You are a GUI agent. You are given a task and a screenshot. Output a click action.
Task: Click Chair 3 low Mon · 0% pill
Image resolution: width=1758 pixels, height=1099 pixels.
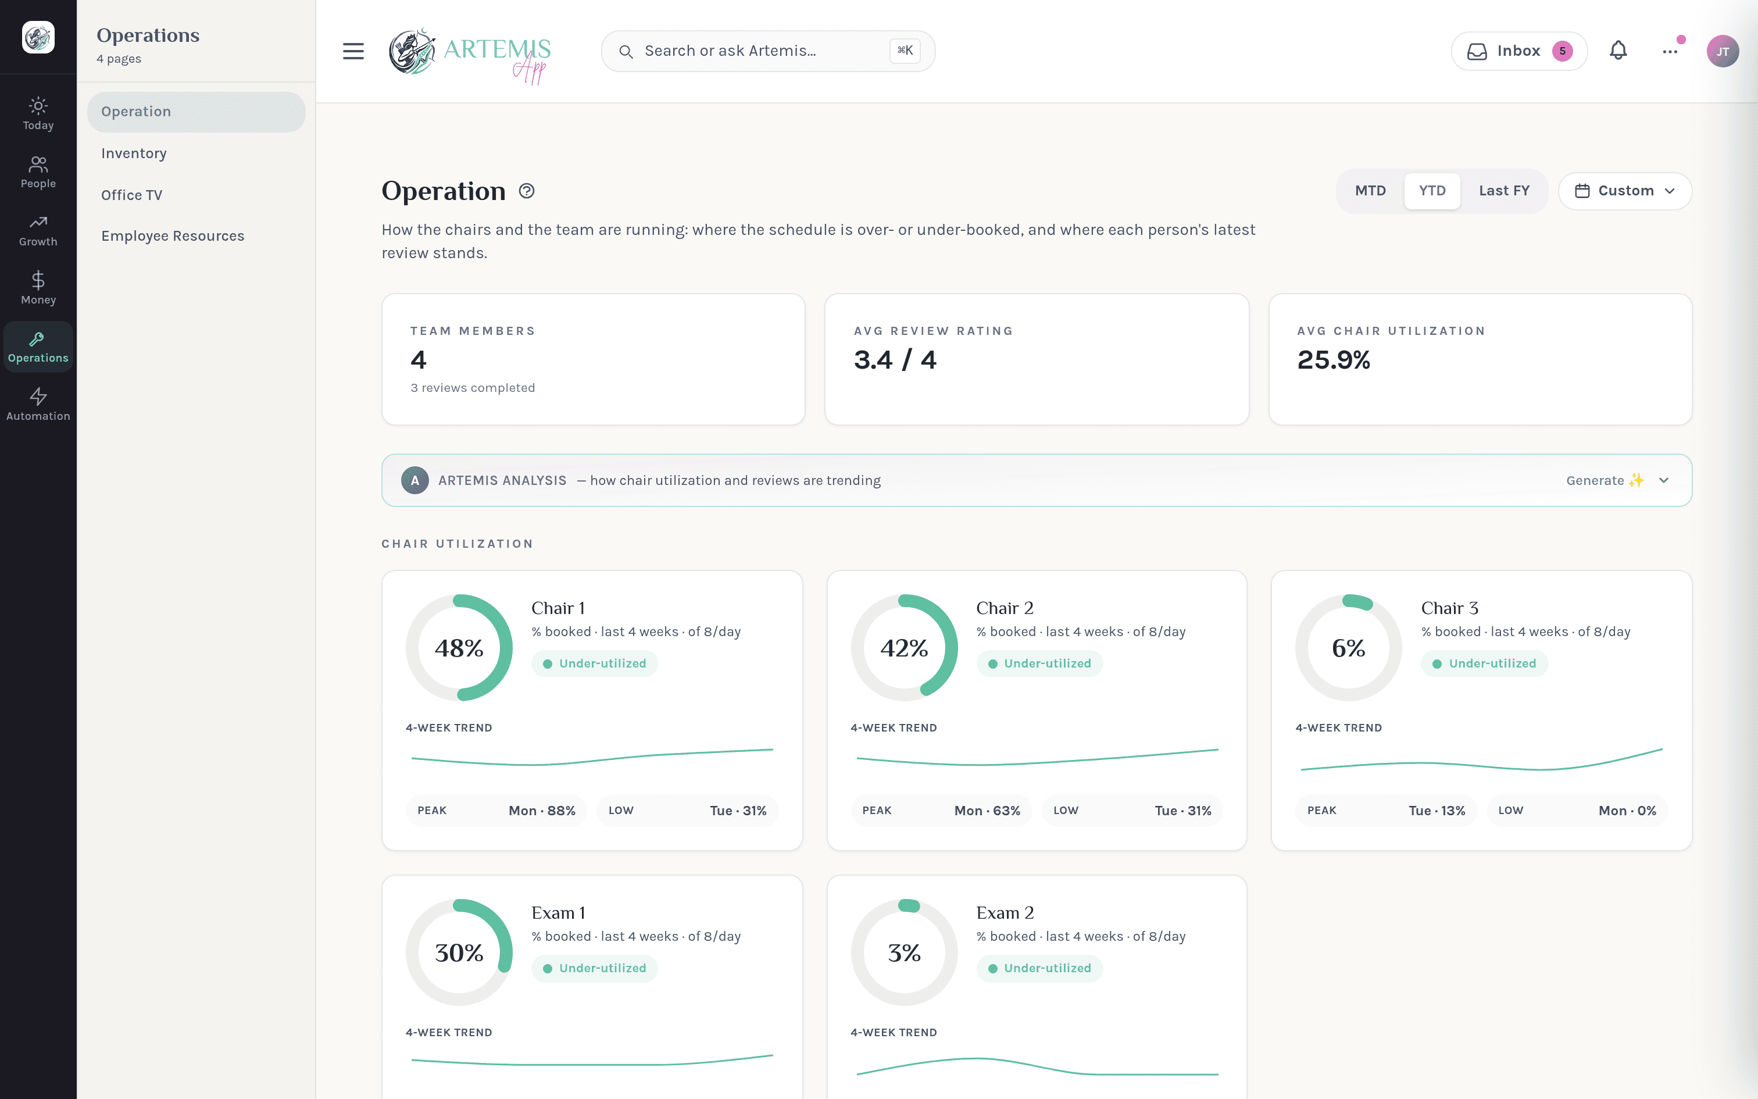point(1577,811)
